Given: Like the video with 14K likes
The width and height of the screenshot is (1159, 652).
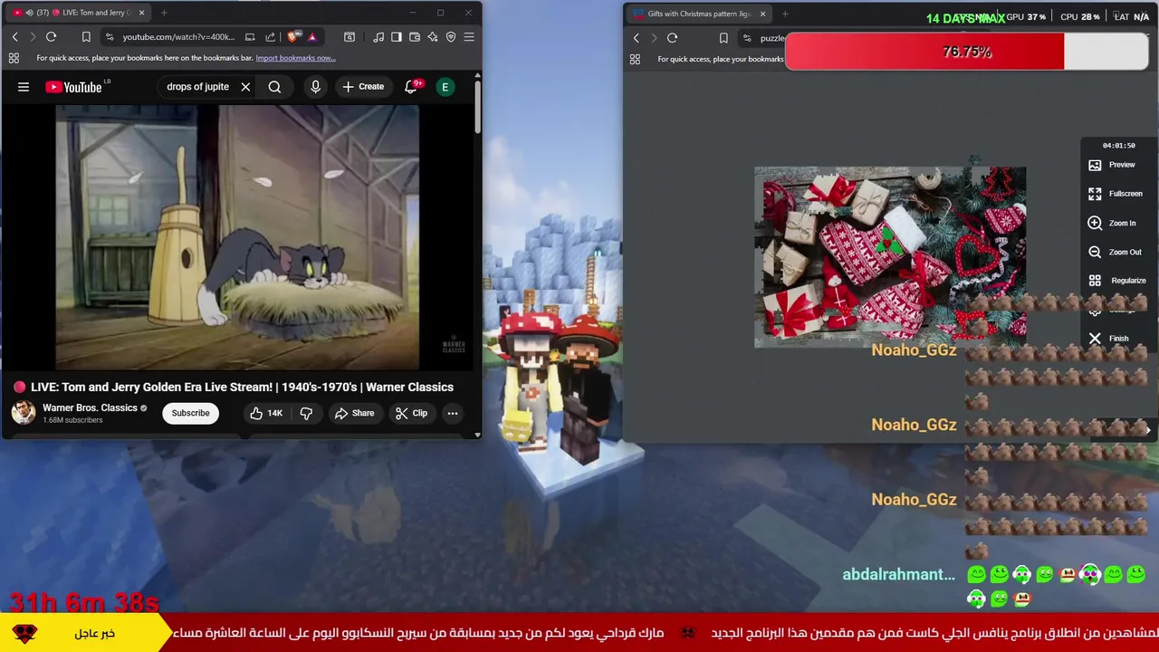Looking at the screenshot, I should tap(266, 413).
